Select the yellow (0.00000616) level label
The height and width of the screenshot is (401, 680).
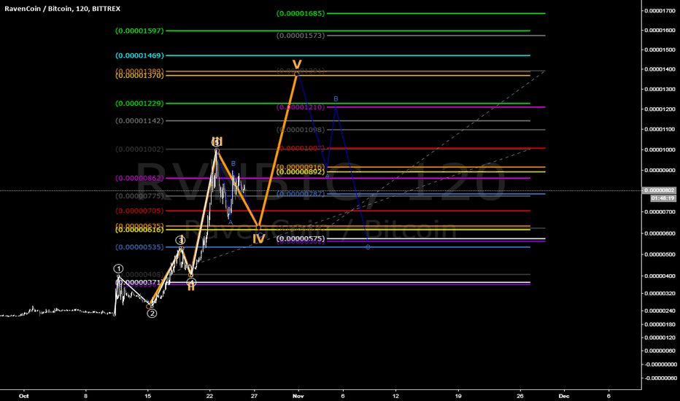point(139,230)
